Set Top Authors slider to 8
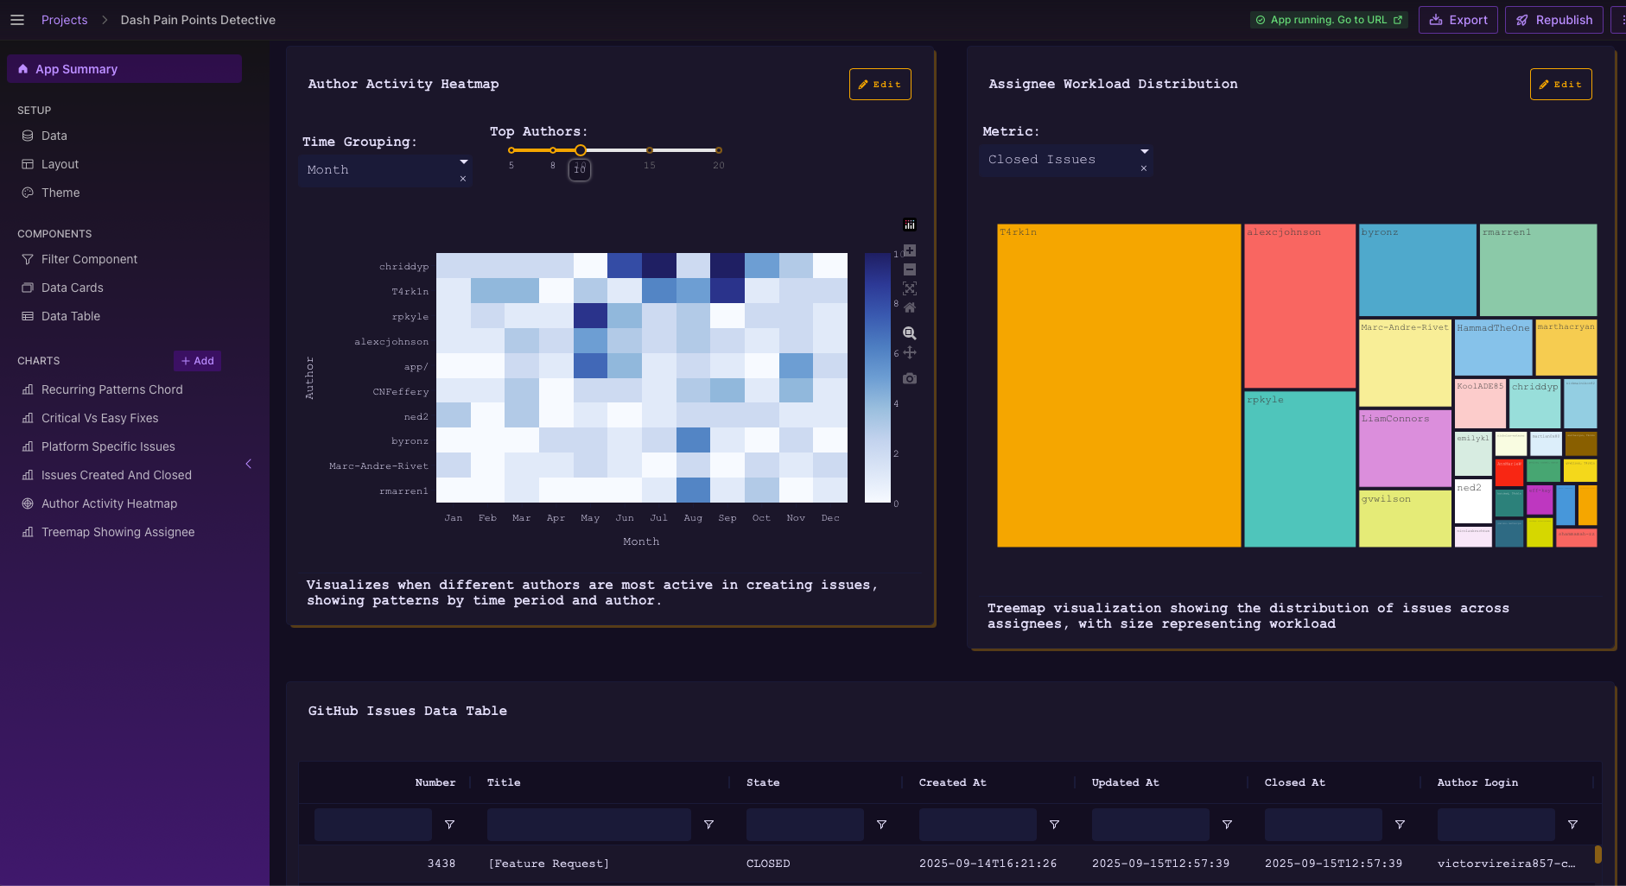This screenshot has width=1626, height=886. [553, 150]
